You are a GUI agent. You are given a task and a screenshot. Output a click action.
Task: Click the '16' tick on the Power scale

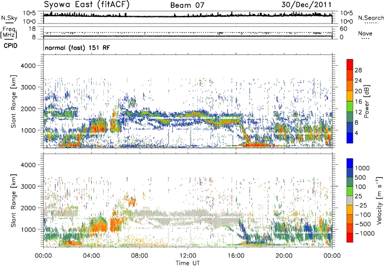pyautogui.click(x=358, y=102)
